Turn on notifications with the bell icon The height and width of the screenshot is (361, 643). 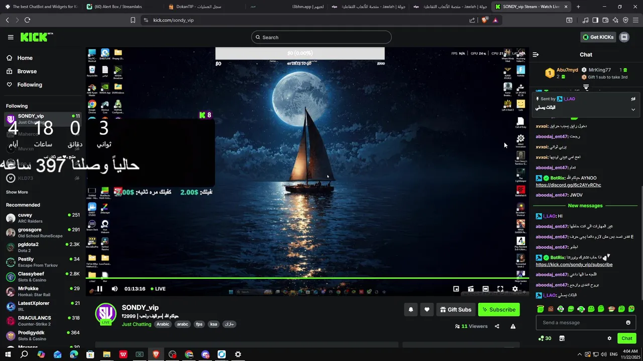[x=410, y=310]
